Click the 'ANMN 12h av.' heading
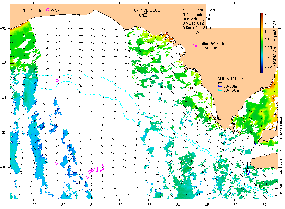Screen dimensions: 285x209 point(231,79)
